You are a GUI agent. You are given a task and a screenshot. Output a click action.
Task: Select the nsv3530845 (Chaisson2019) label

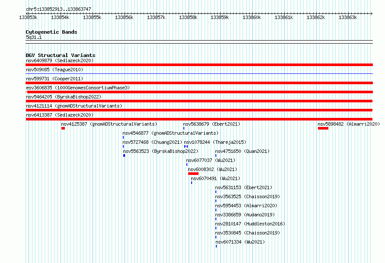[x=247, y=233]
